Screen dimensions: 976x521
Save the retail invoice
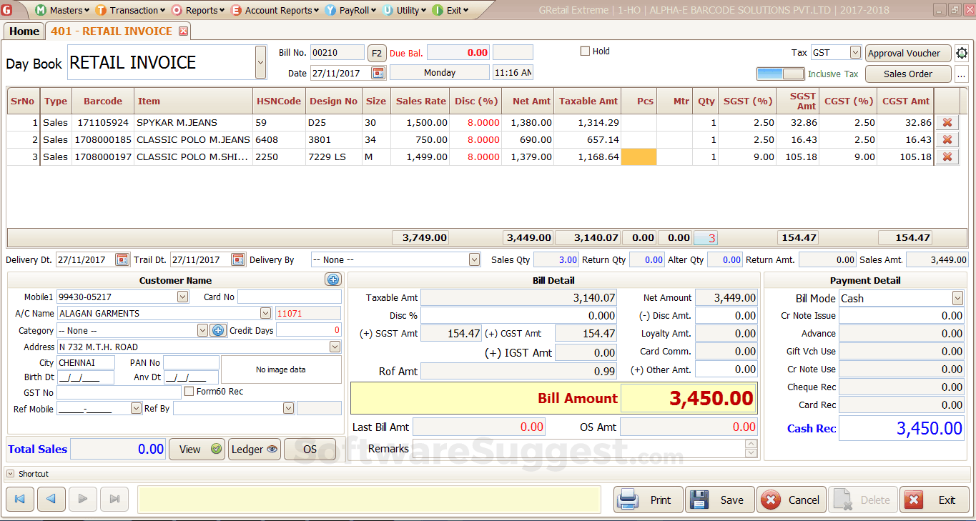click(x=719, y=500)
